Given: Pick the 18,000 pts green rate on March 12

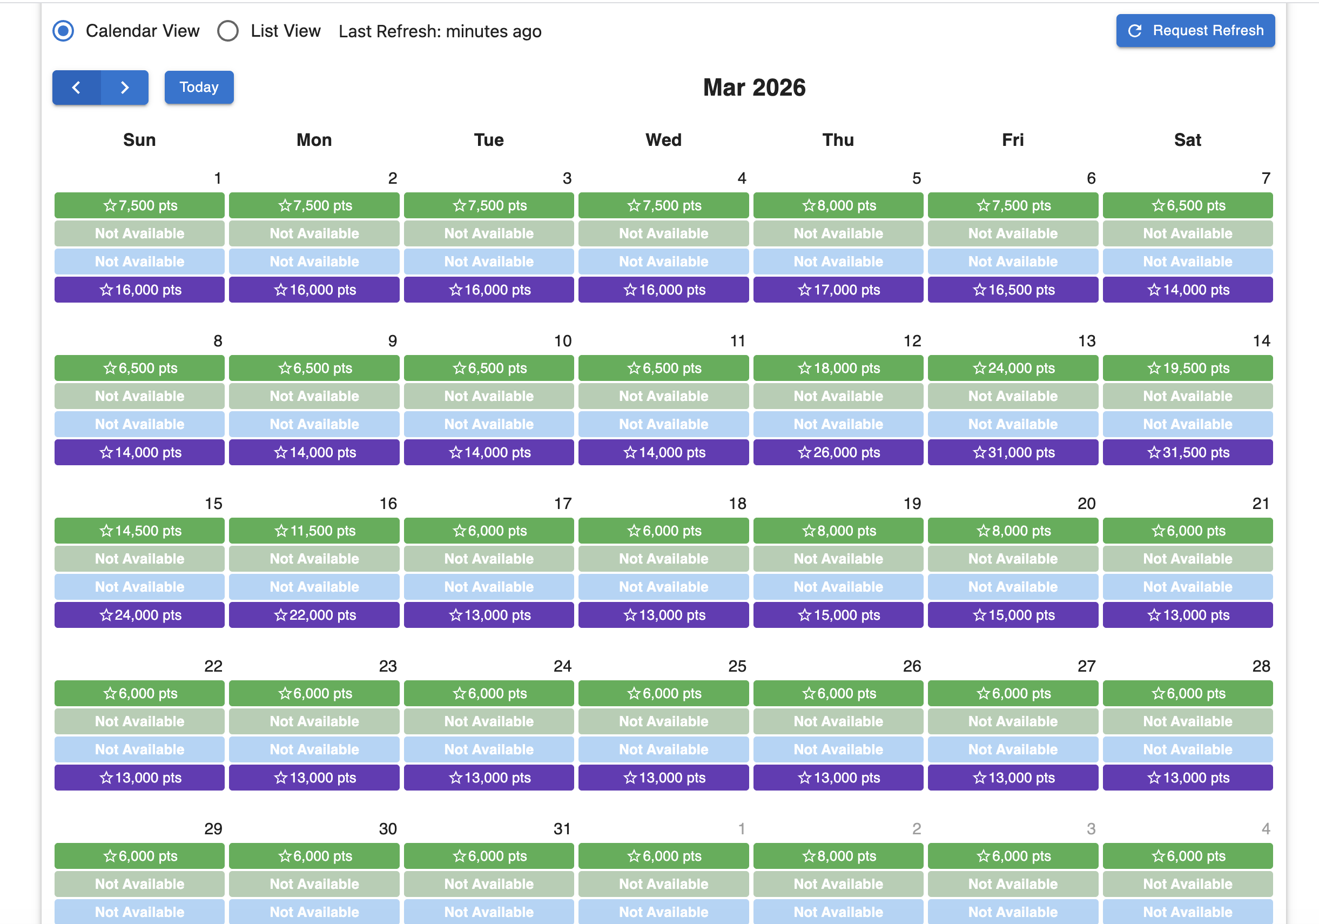Looking at the screenshot, I should tap(838, 368).
